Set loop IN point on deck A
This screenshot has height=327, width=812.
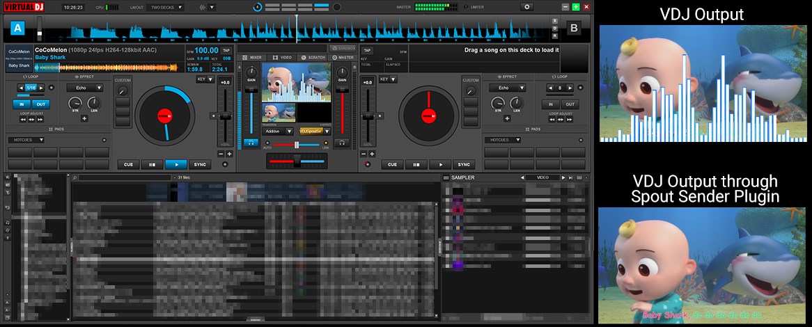click(22, 104)
